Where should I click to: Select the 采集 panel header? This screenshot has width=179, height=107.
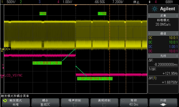click(163, 16)
